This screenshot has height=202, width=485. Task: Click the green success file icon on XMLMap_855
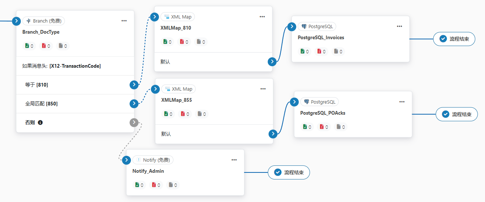(x=166, y=114)
